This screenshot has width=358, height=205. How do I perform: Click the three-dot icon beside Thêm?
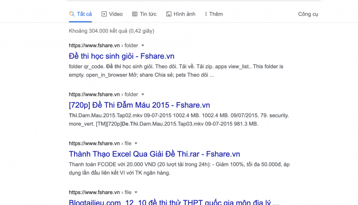[x=206, y=14]
